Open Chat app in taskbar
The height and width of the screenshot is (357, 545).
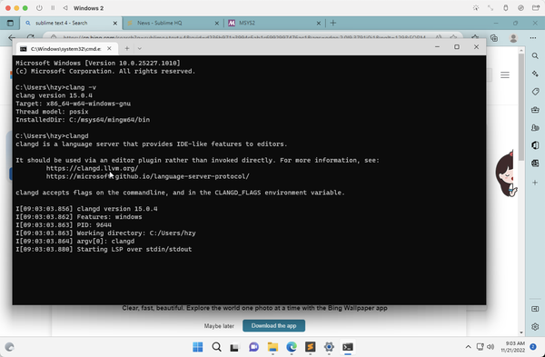(x=253, y=347)
